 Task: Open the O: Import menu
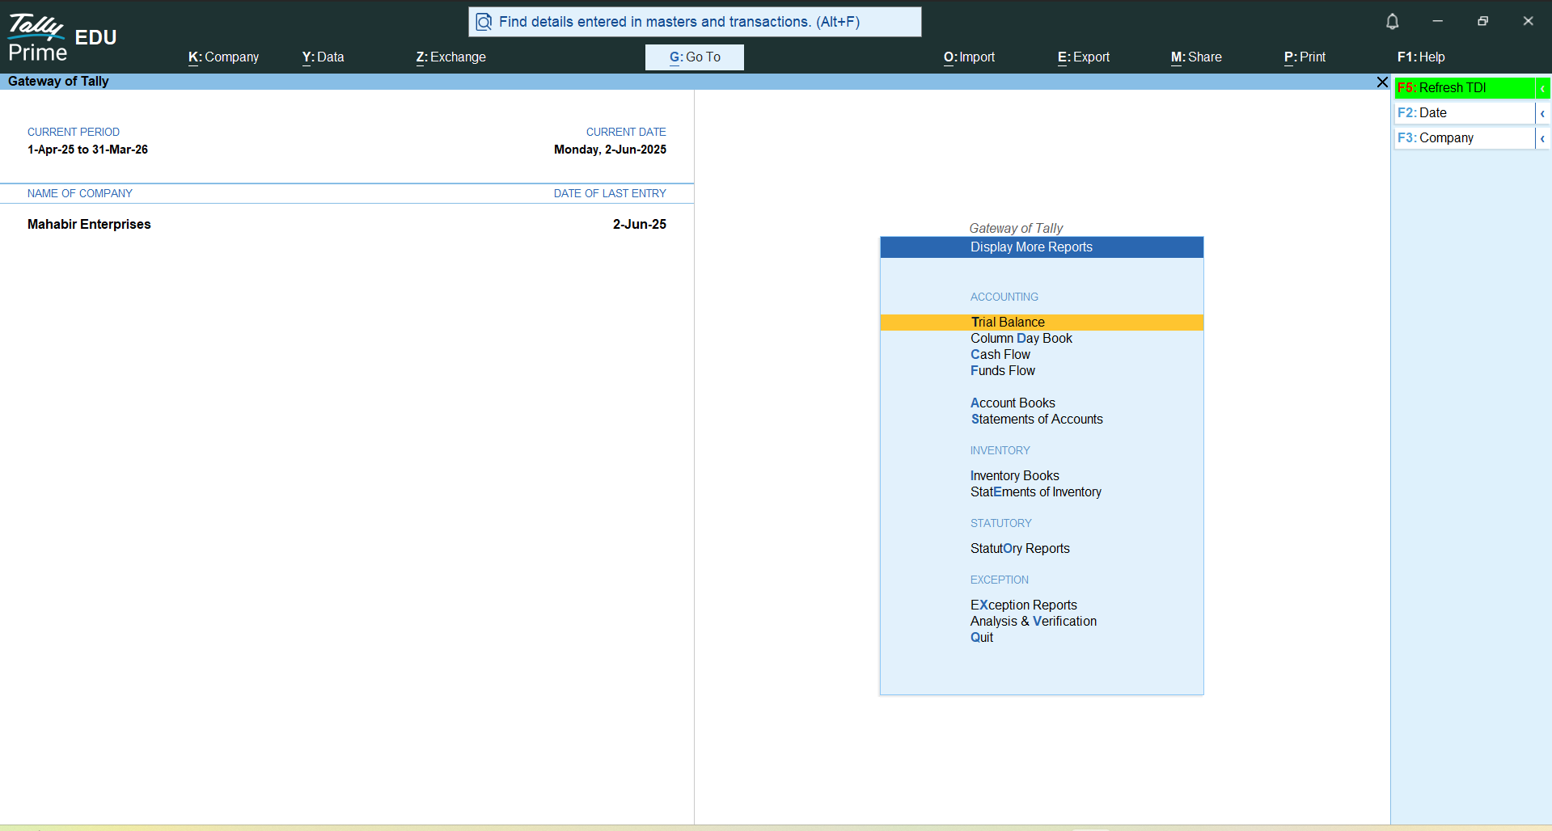(969, 57)
